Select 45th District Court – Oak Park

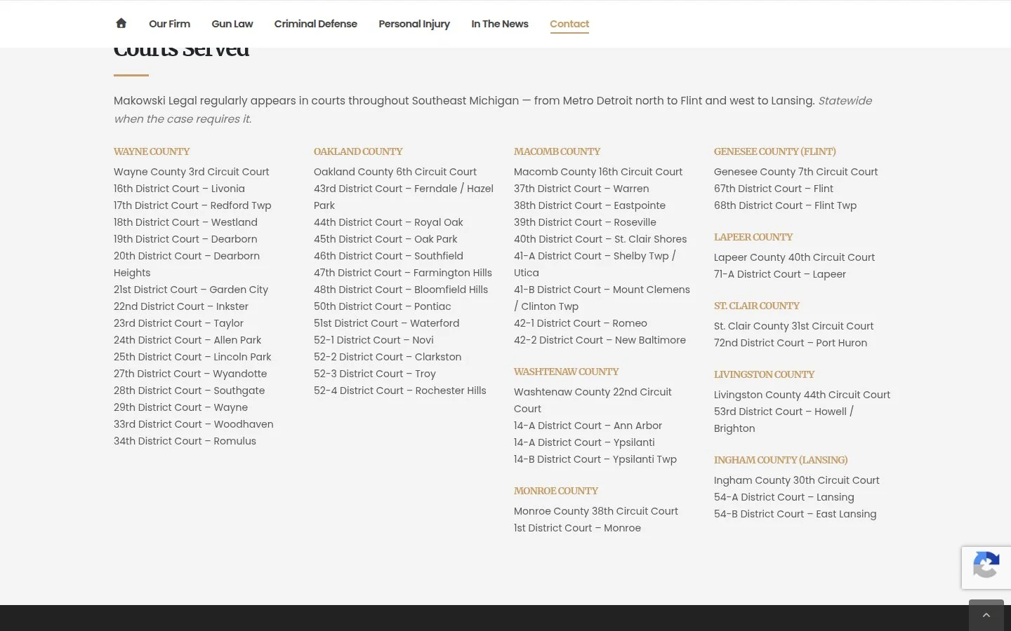385,239
